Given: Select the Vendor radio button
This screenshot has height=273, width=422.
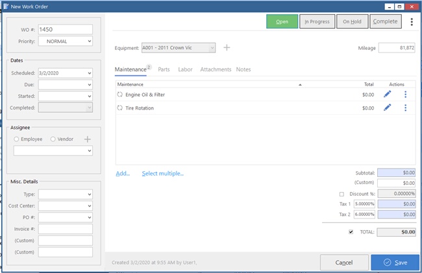Looking at the screenshot, I should (x=53, y=139).
